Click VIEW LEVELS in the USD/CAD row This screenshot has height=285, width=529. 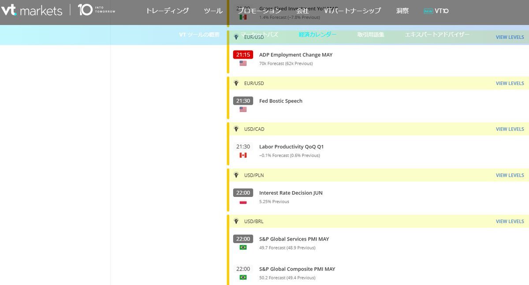[510, 129]
